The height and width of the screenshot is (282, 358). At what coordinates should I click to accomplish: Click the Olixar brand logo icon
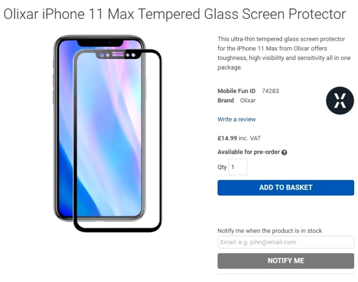[339, 100]
